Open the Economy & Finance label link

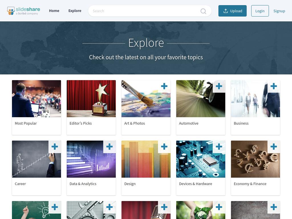(x=250, y=184)
